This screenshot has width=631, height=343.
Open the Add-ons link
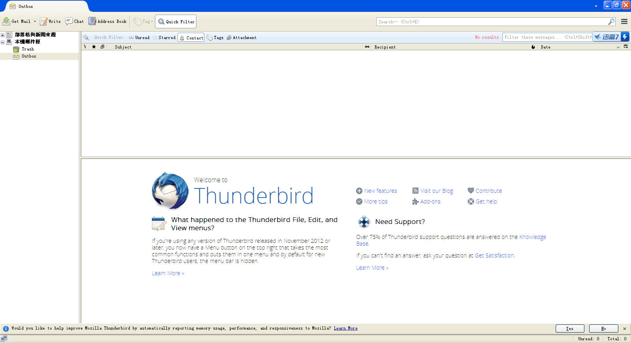pos(430,201)
